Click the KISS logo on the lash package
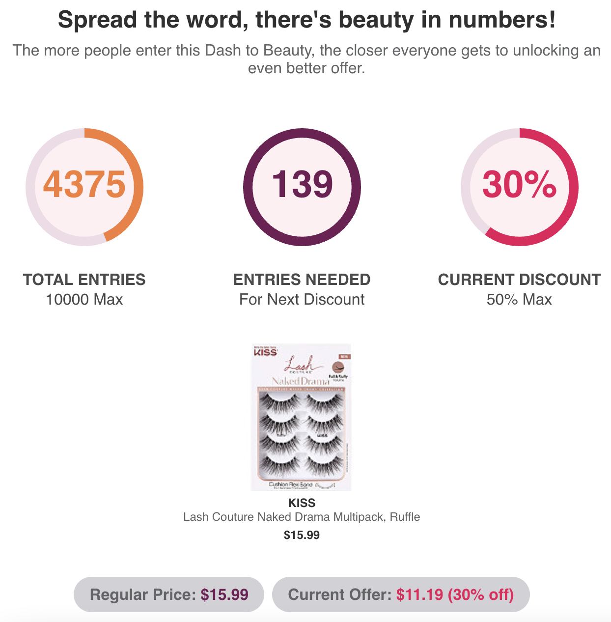 (265, 351)
